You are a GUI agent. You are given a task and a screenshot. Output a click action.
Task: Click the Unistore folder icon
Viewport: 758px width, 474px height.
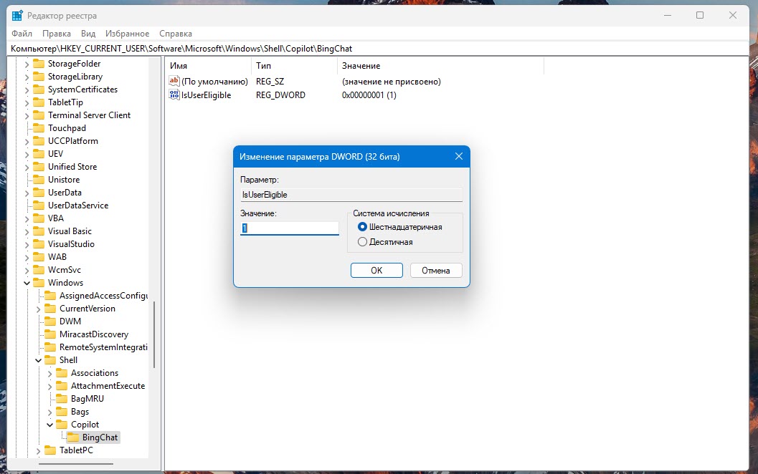tap(38, 180)
